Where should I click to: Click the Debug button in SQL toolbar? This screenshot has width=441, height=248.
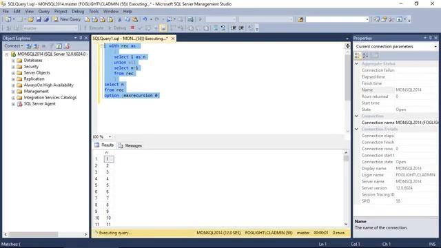[x=117, y=28]
